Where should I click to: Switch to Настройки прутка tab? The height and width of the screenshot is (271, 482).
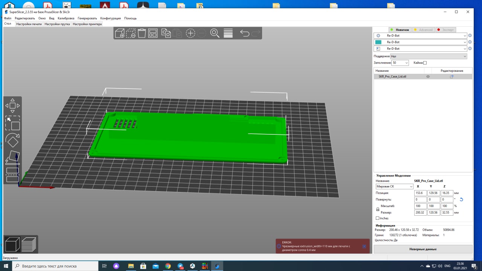coord(57,24)
